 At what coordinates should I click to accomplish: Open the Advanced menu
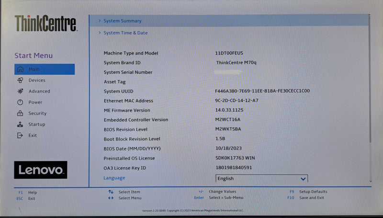coord(39,91)
